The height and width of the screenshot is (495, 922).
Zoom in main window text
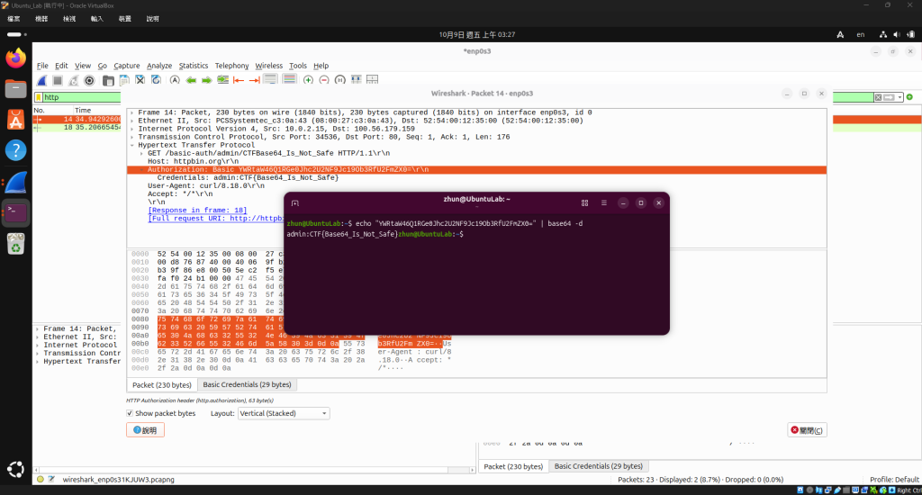(308, 80)
